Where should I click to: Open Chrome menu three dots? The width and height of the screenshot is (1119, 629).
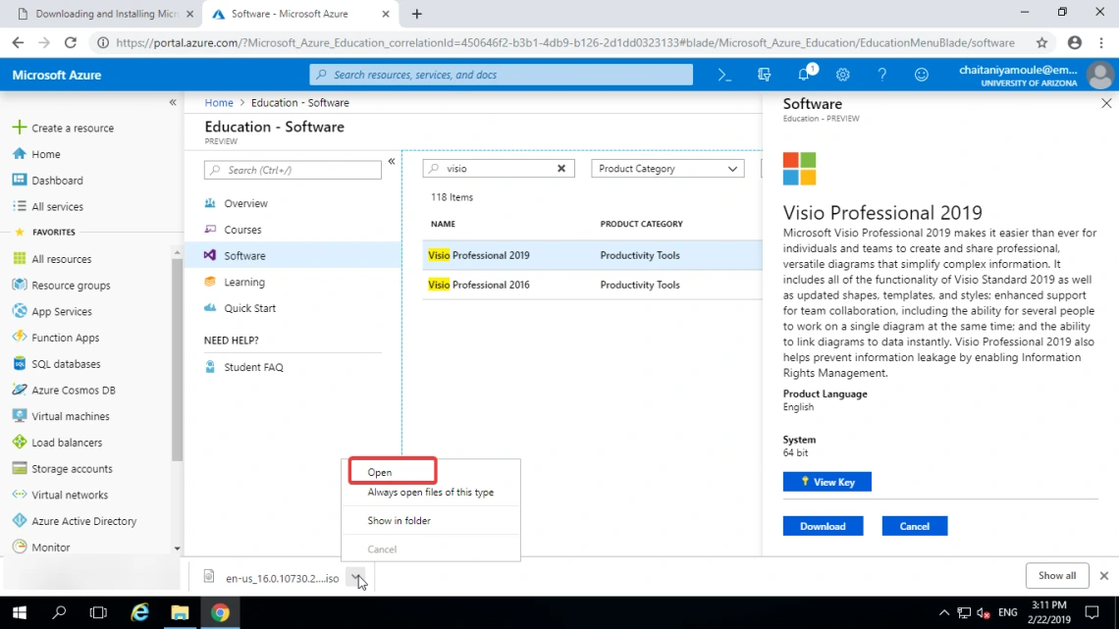[1101, 43]
